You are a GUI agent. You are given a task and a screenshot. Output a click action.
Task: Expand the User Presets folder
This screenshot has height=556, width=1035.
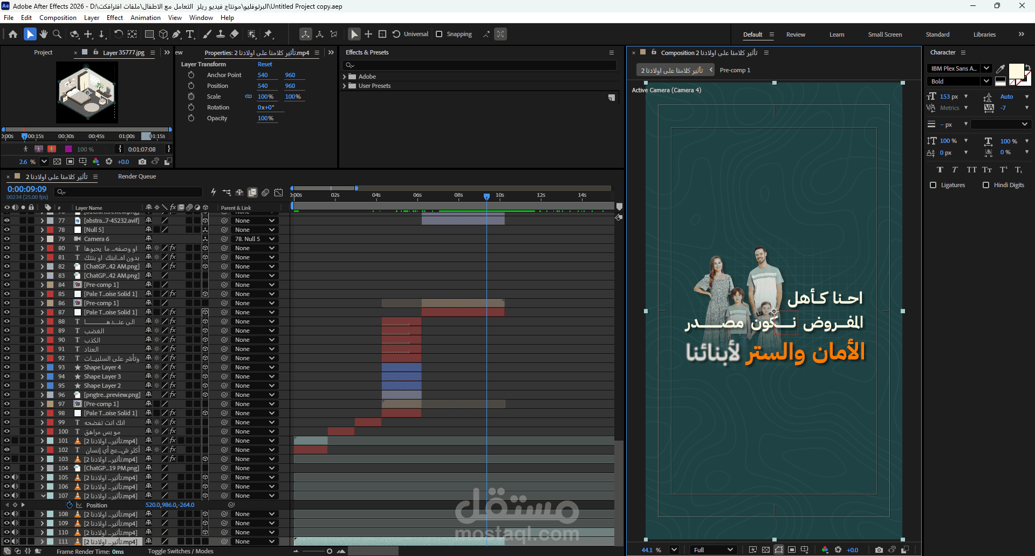point(344,86)
